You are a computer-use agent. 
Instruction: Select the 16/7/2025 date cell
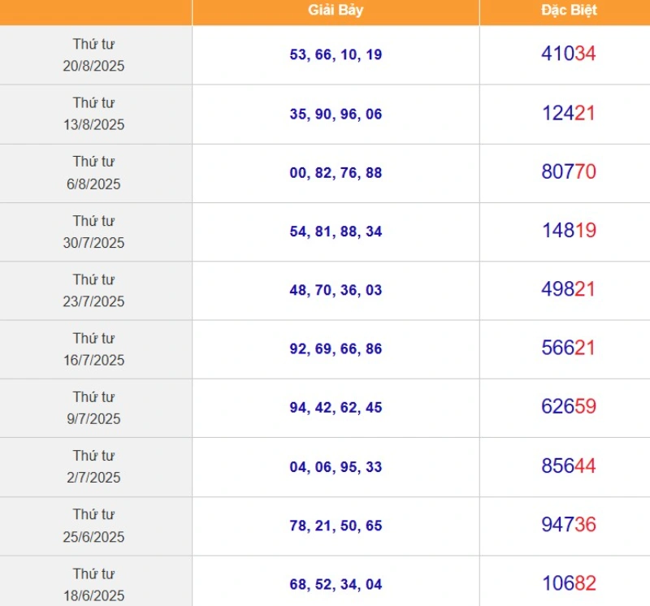click(95, 349)
